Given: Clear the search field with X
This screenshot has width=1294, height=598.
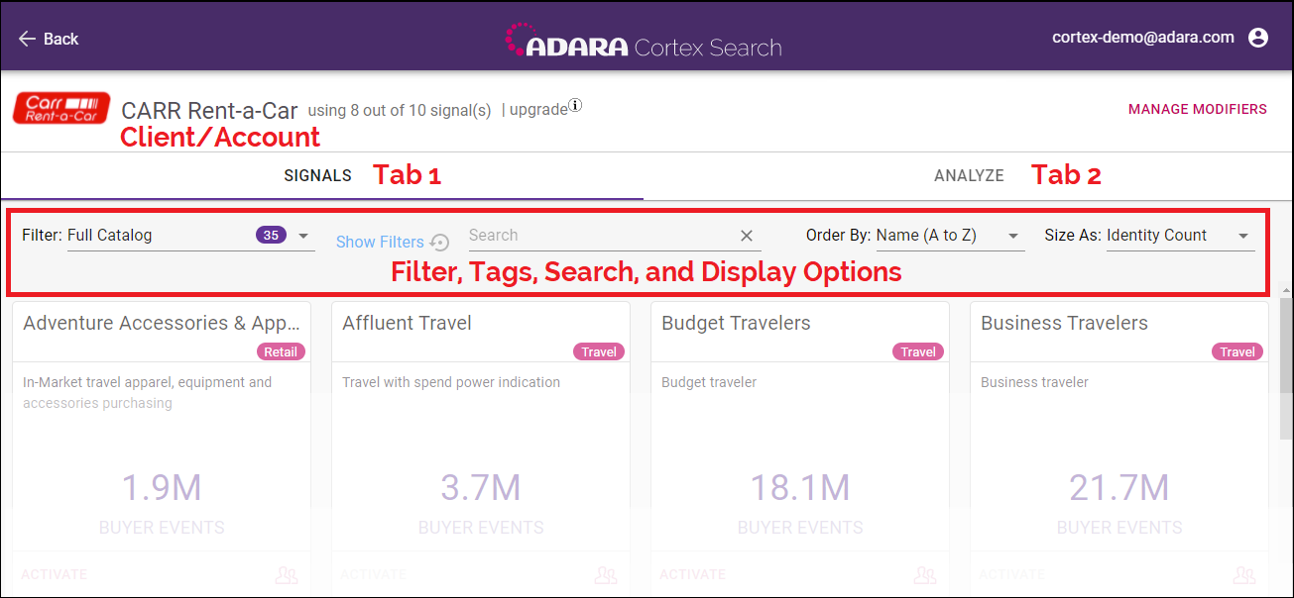Looking at the screenshot, I should click(747, 236).
